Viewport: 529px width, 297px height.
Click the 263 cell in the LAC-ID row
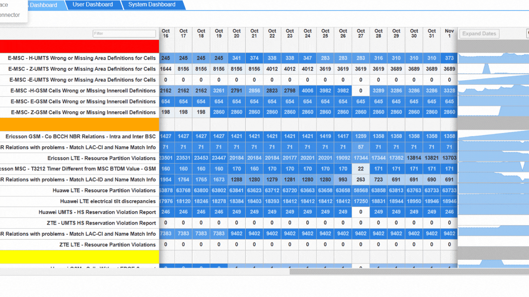pyautogui.click(x=360, y=180)
